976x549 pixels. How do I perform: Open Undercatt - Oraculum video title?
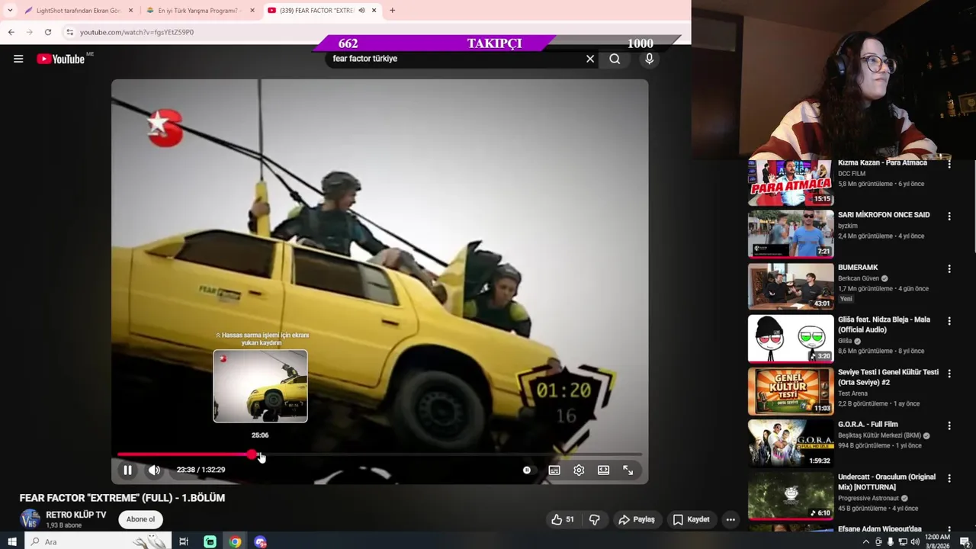pos(887,482)
